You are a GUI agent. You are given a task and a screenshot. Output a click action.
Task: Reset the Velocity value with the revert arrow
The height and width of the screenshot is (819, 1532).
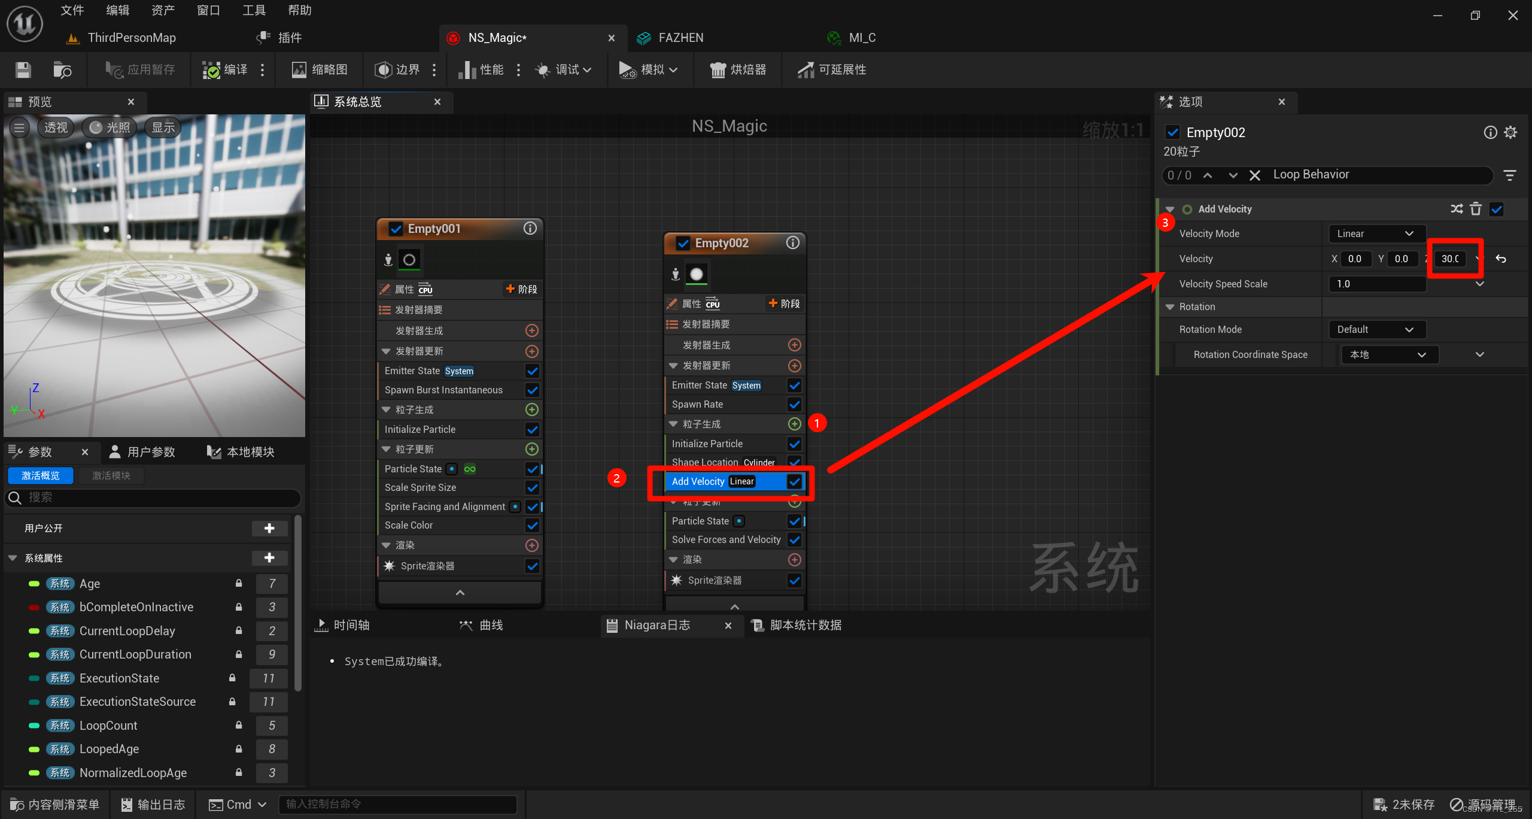1501,259
